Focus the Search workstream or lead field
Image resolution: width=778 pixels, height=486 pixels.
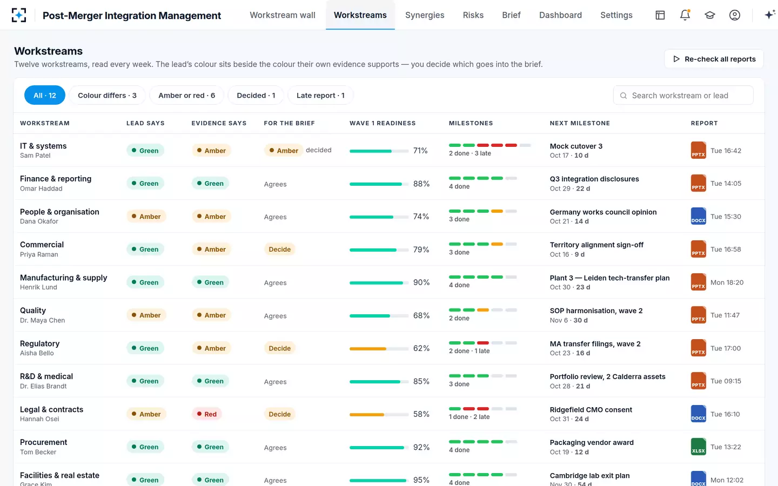tap(683, 96)
